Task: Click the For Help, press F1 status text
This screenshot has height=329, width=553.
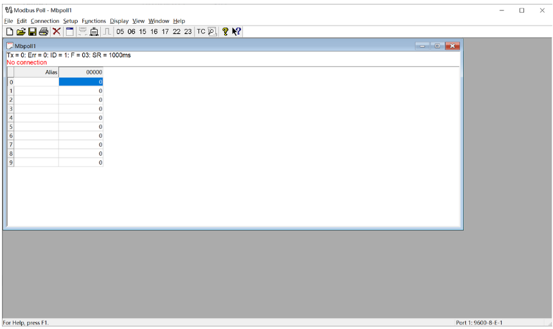Action: coord(26,323)
